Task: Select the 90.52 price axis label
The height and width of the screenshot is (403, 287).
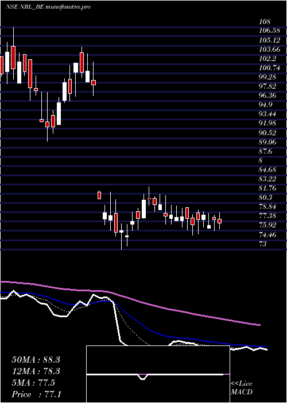Action: point(268,133)
